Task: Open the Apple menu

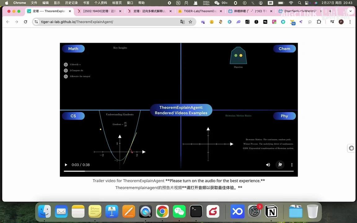Action: pyautogui.click(x=7, y=3)
